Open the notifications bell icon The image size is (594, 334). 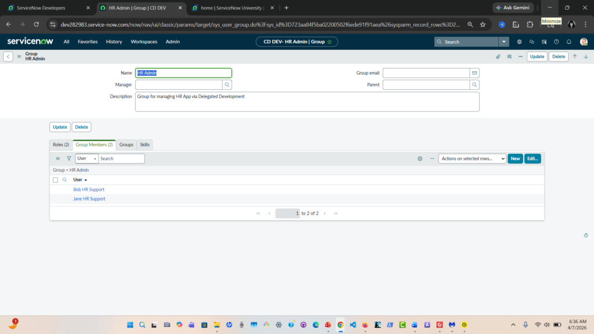pyautogui.click(x=568, y=42)
